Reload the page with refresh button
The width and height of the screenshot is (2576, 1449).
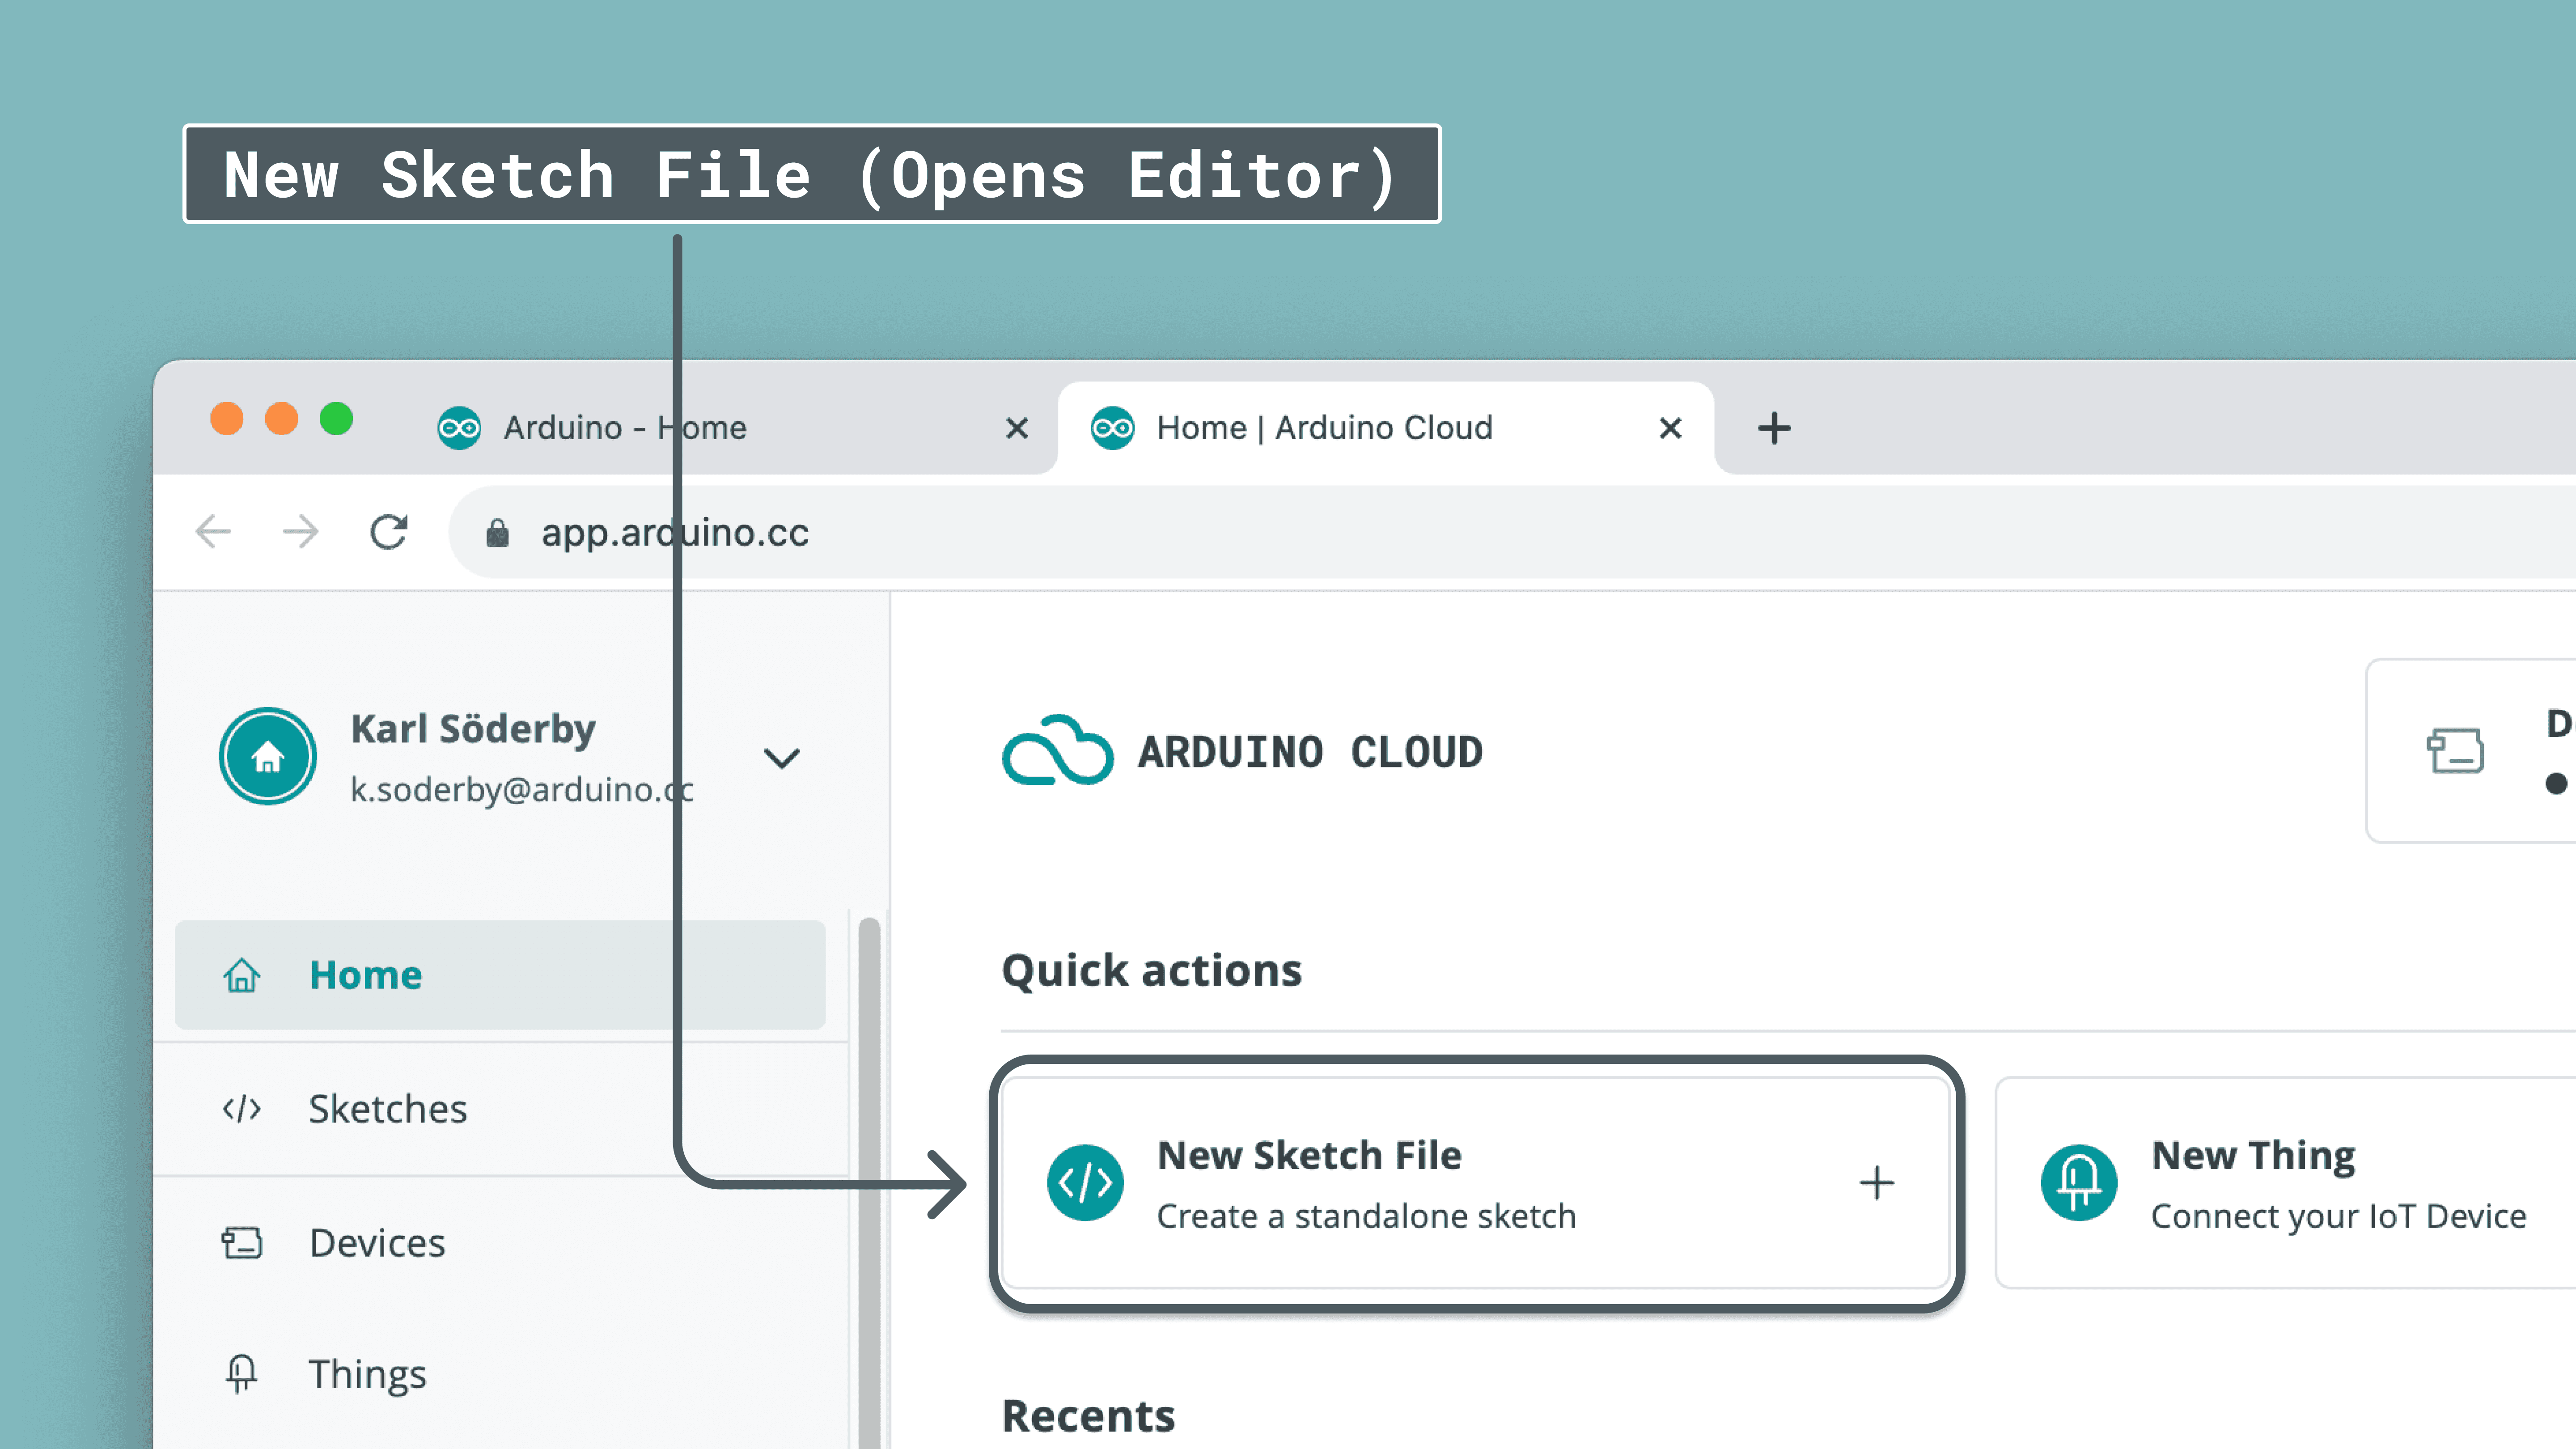point(388,532)
